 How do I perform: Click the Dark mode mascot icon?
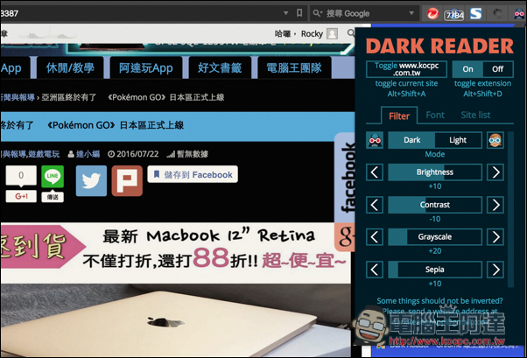tap(375, 140)
